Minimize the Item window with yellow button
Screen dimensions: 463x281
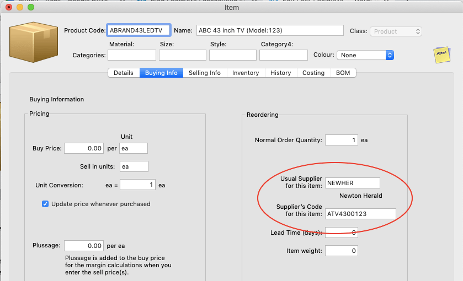pos(20,7)
